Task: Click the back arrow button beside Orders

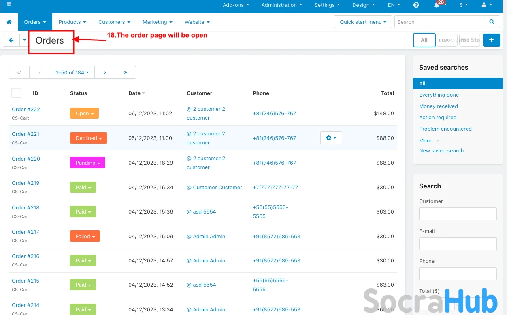Action: pyautogui.click(x=11, y=40)
